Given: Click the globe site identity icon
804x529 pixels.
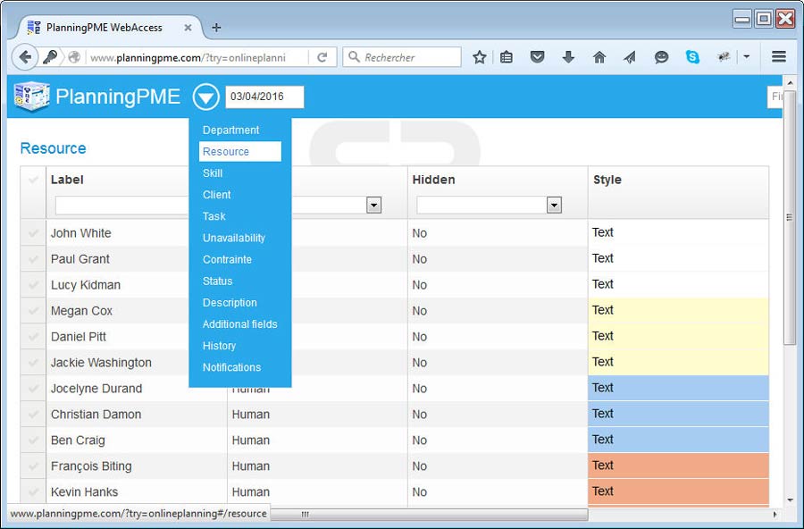Looking at the screenshot, I should [x=74, y=57].
